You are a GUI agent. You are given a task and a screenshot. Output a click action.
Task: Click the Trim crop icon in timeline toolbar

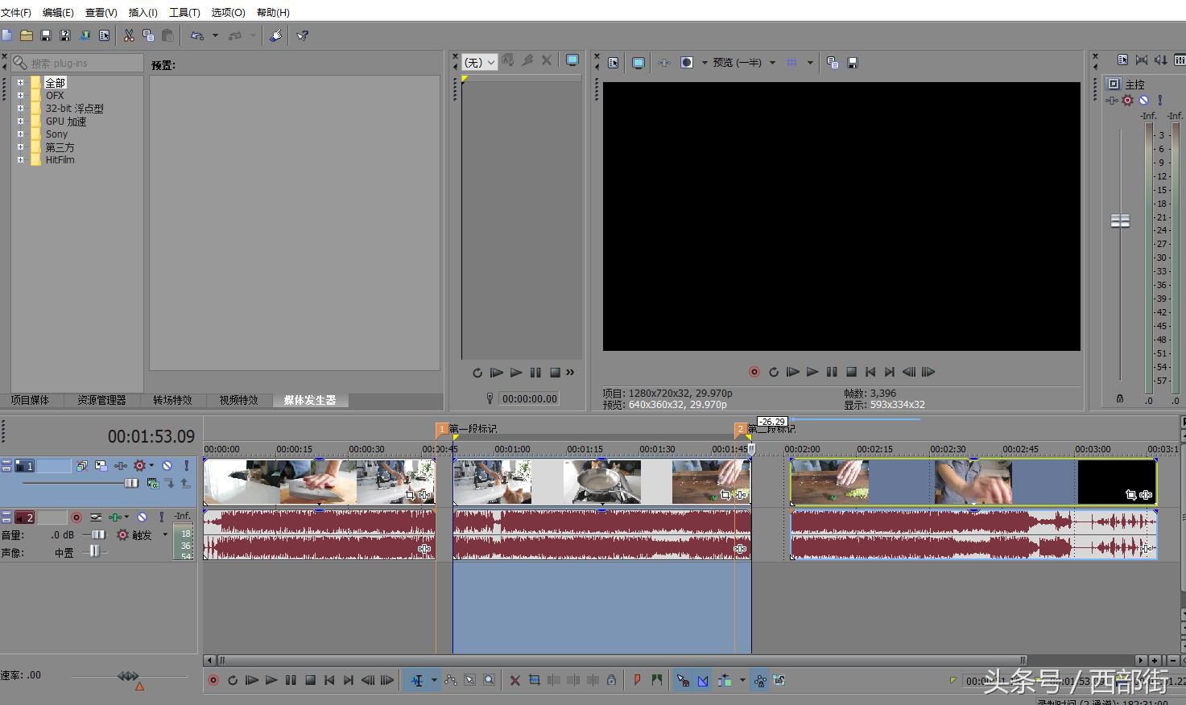pyautogui.click(x=535, y=681)
